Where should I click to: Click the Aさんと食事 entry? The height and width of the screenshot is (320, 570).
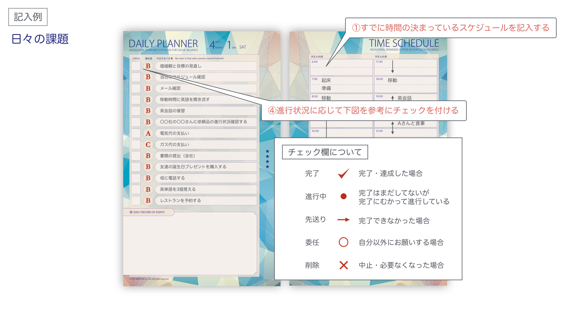point(411,123)
